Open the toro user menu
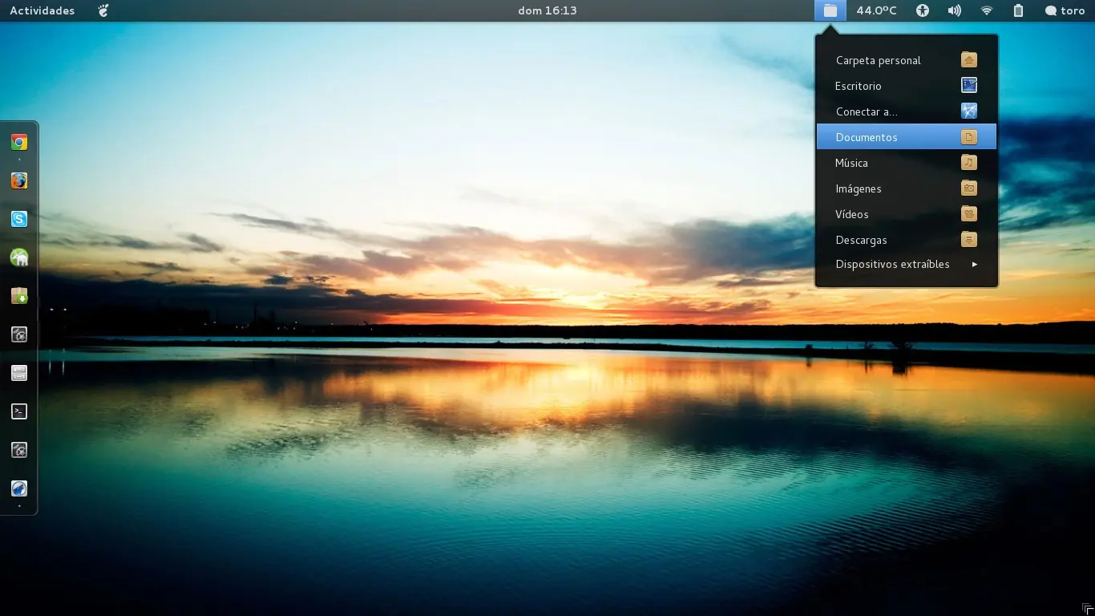The width and height of the screenshot is (1095, 616). click(x=1065, y=10)
